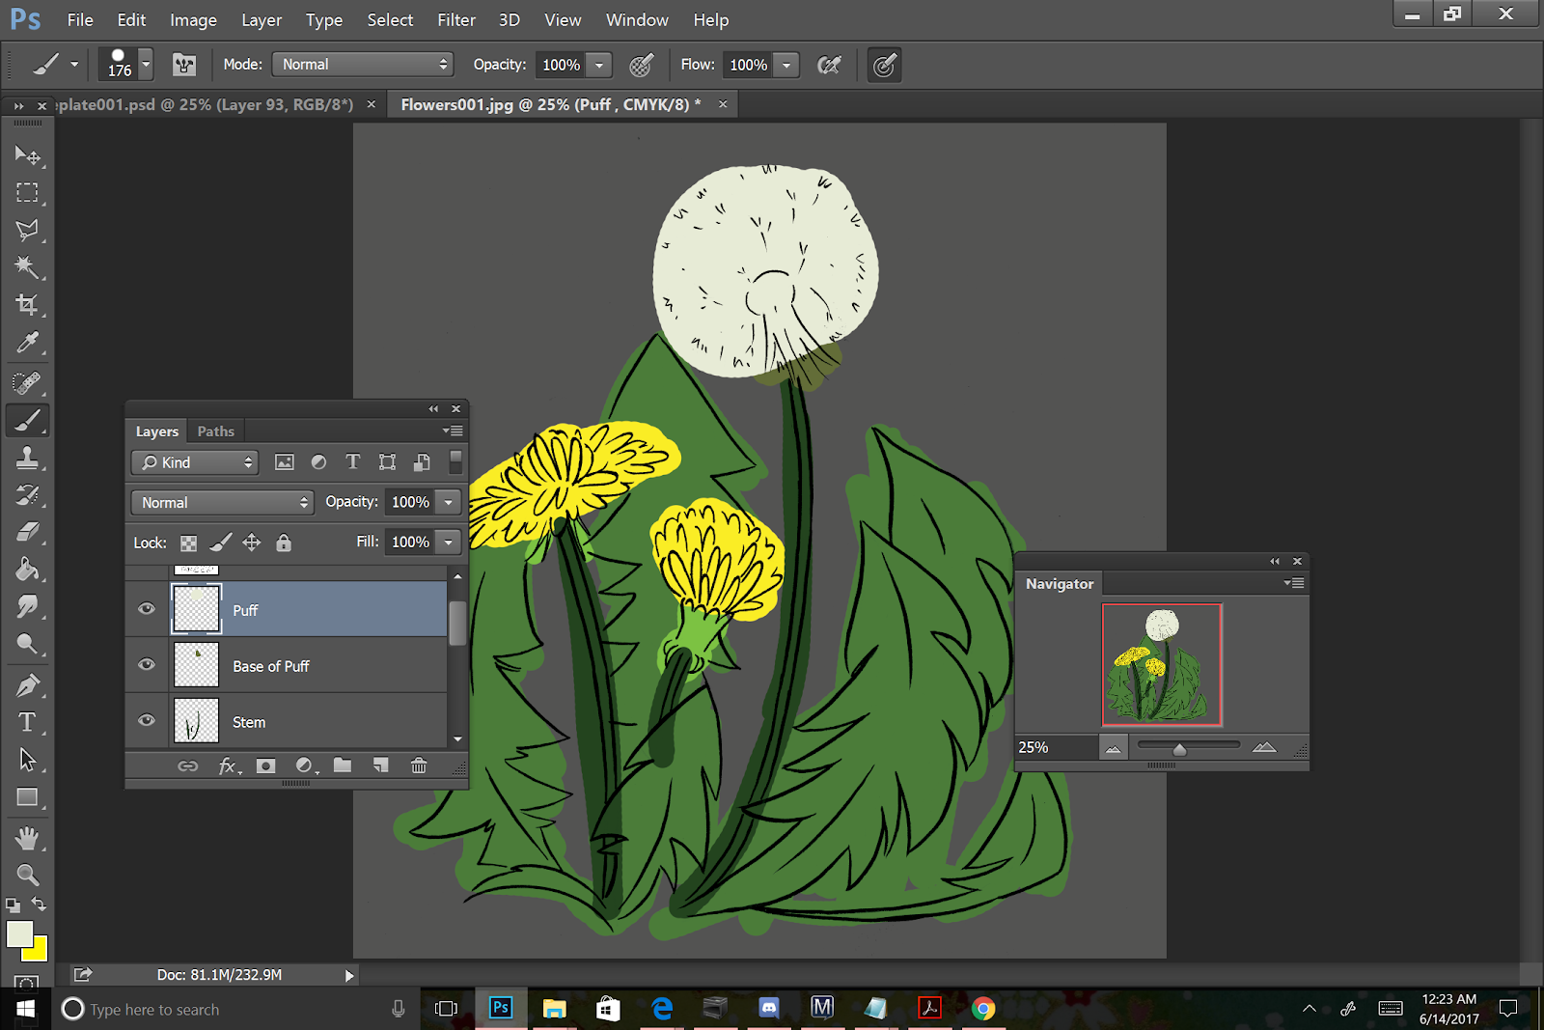Open the brush Mode dropdown

[363, 65]
